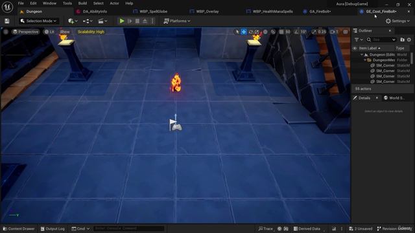Toggle visibility column eye icon in Outliner
415x233 pixels.
pyautogui.click(x=355, y=49)
